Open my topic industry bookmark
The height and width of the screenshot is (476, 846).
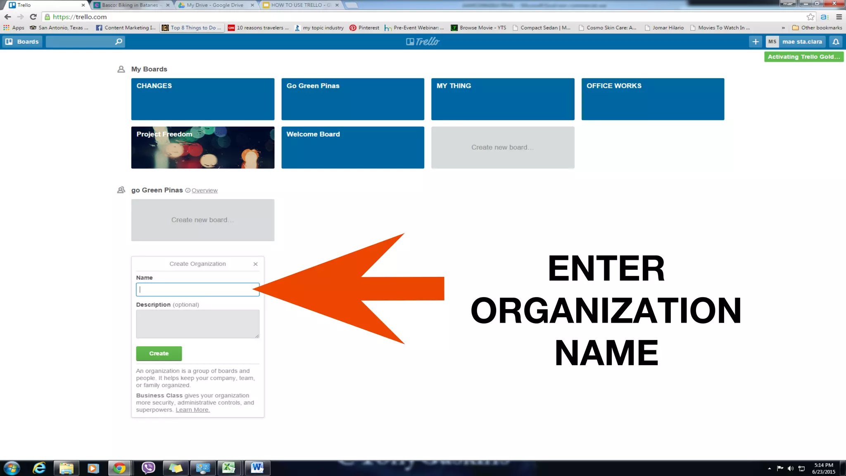click(x=319, y=28)
